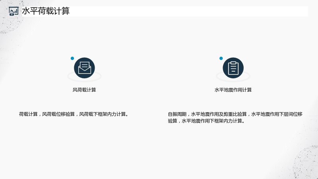Select the oval ring beneath the envelope icon
Image resolution: width=318 pixels, height=179 pixels.
pyautogui.click(x=84, y=76)
